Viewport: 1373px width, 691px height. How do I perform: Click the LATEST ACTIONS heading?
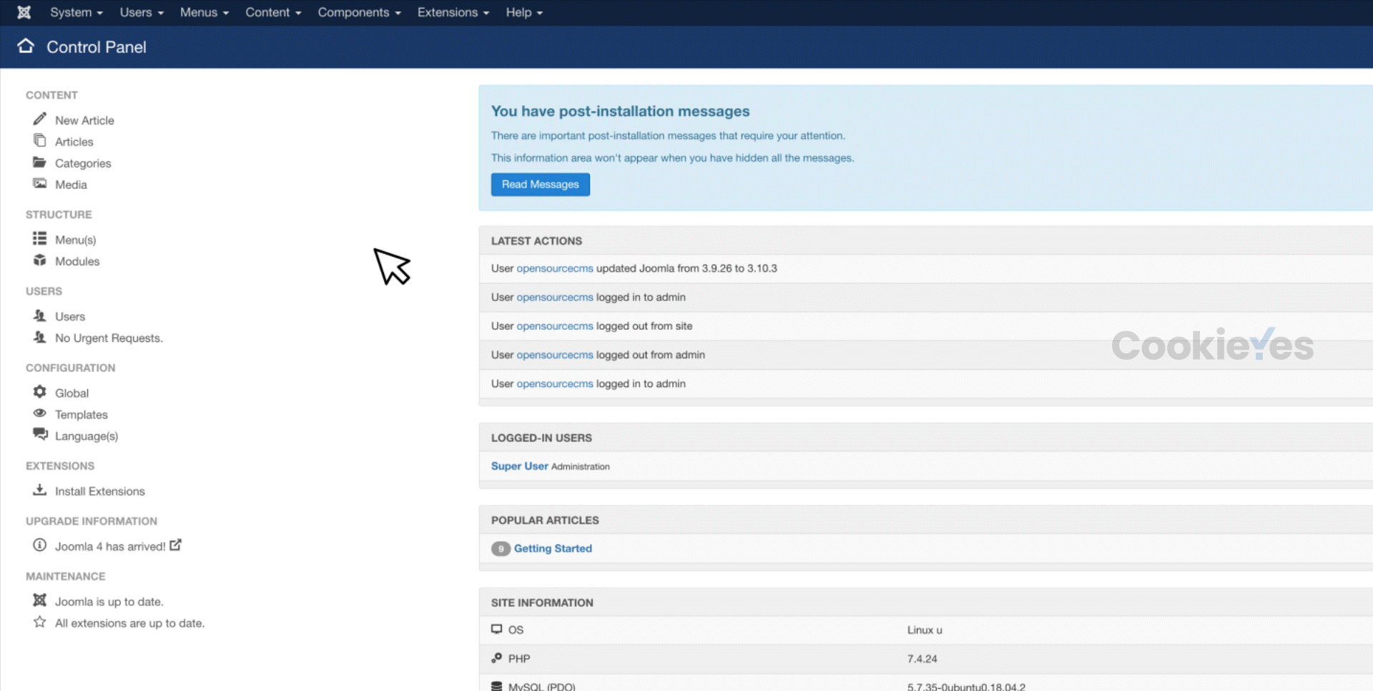point(536,241)
